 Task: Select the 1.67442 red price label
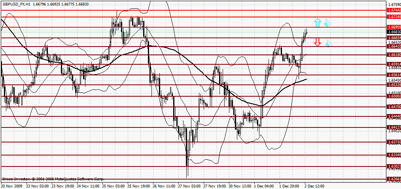coord(394,10)
